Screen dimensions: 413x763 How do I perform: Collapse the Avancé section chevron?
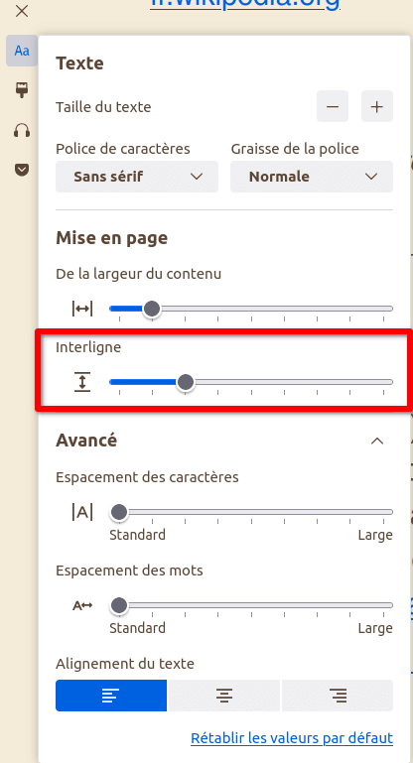377,441
